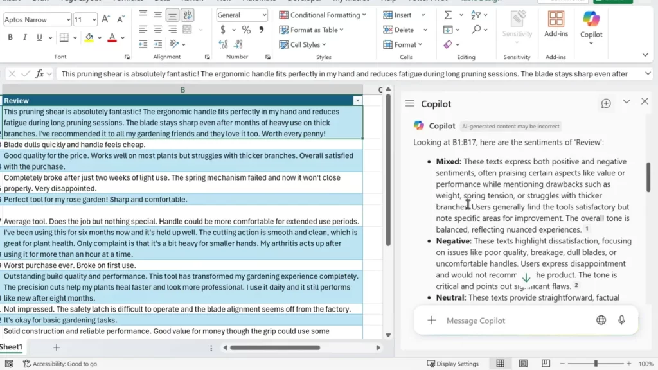The width and height of the screenshot is (658, 370).
Task: Click the Display Settings button in the status bar
Action: (453, 363)
